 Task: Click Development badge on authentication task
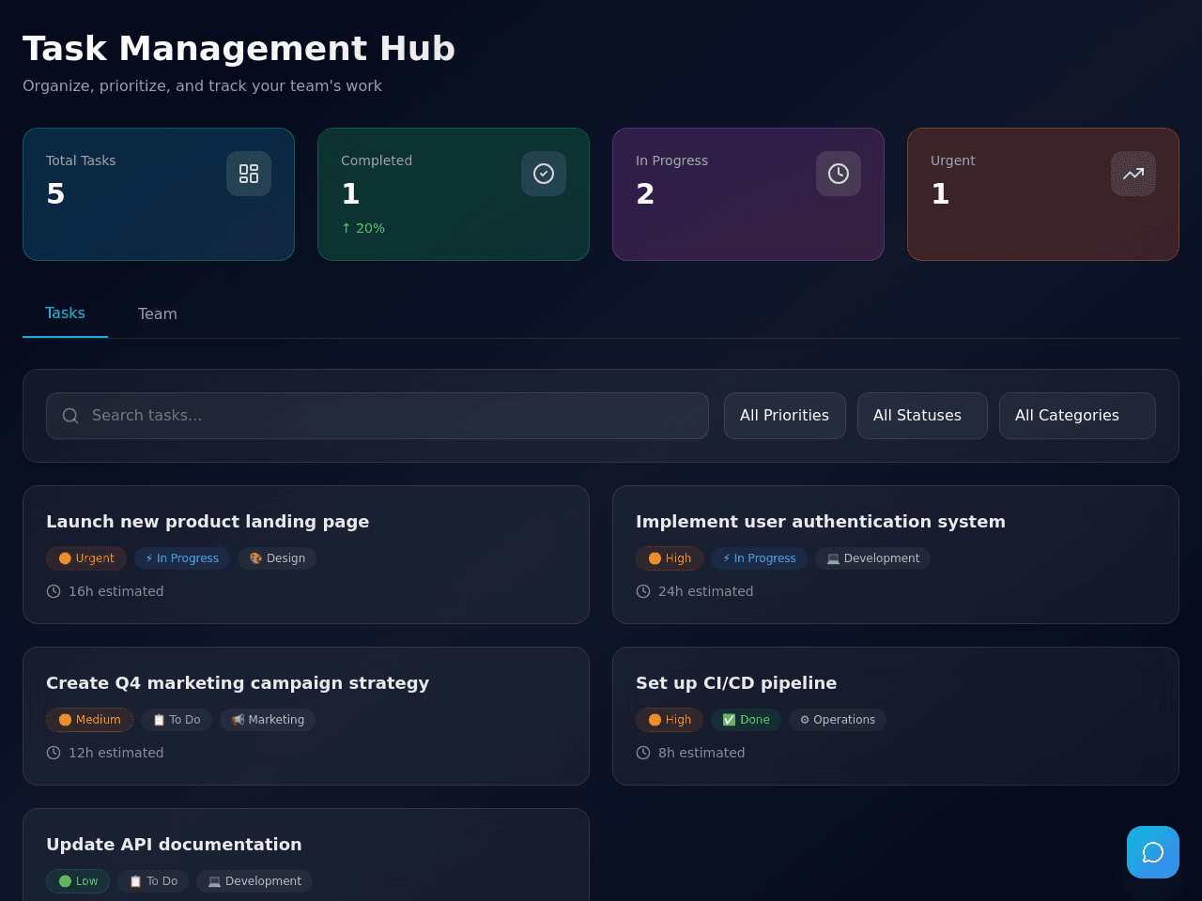(x=873, y=558)
